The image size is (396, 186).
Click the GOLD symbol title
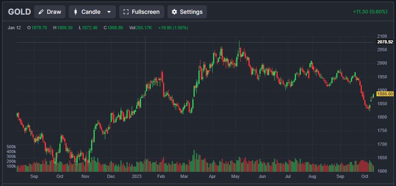(x=19, y=12)
